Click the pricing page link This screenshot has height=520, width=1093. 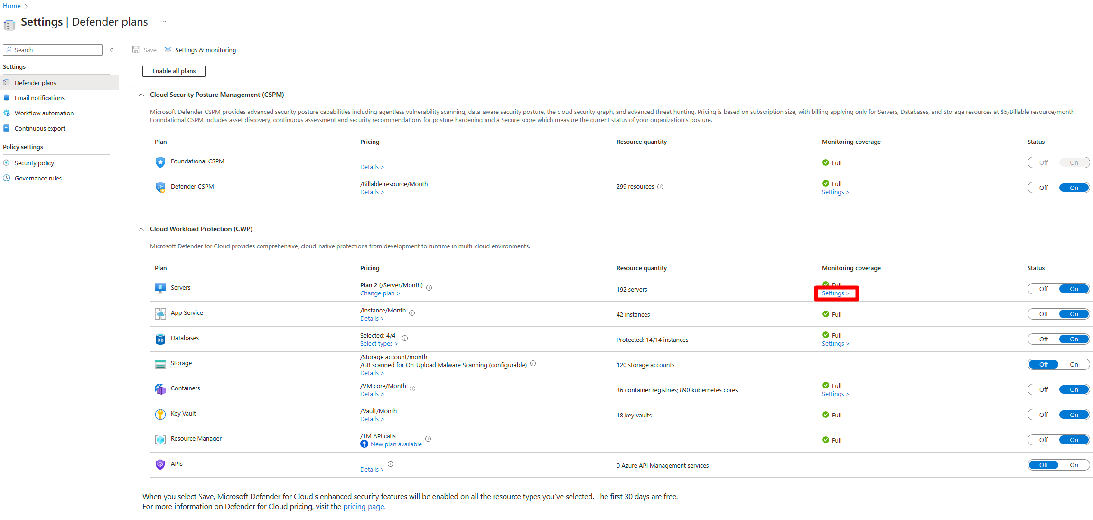coord(364,507)
